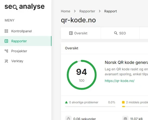148x120 pixels.
Task: Go to Home breadcrumb
Action: click(x=66, y=11)
